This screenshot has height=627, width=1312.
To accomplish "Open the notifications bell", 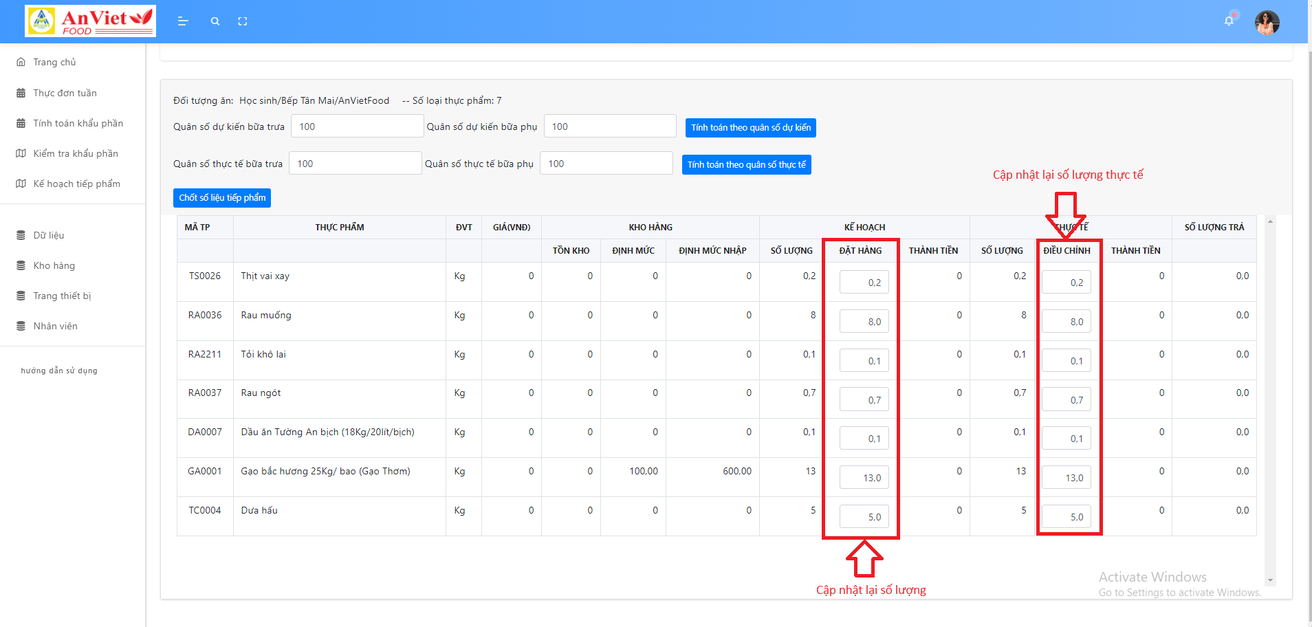I will (x=1230, y=21).
